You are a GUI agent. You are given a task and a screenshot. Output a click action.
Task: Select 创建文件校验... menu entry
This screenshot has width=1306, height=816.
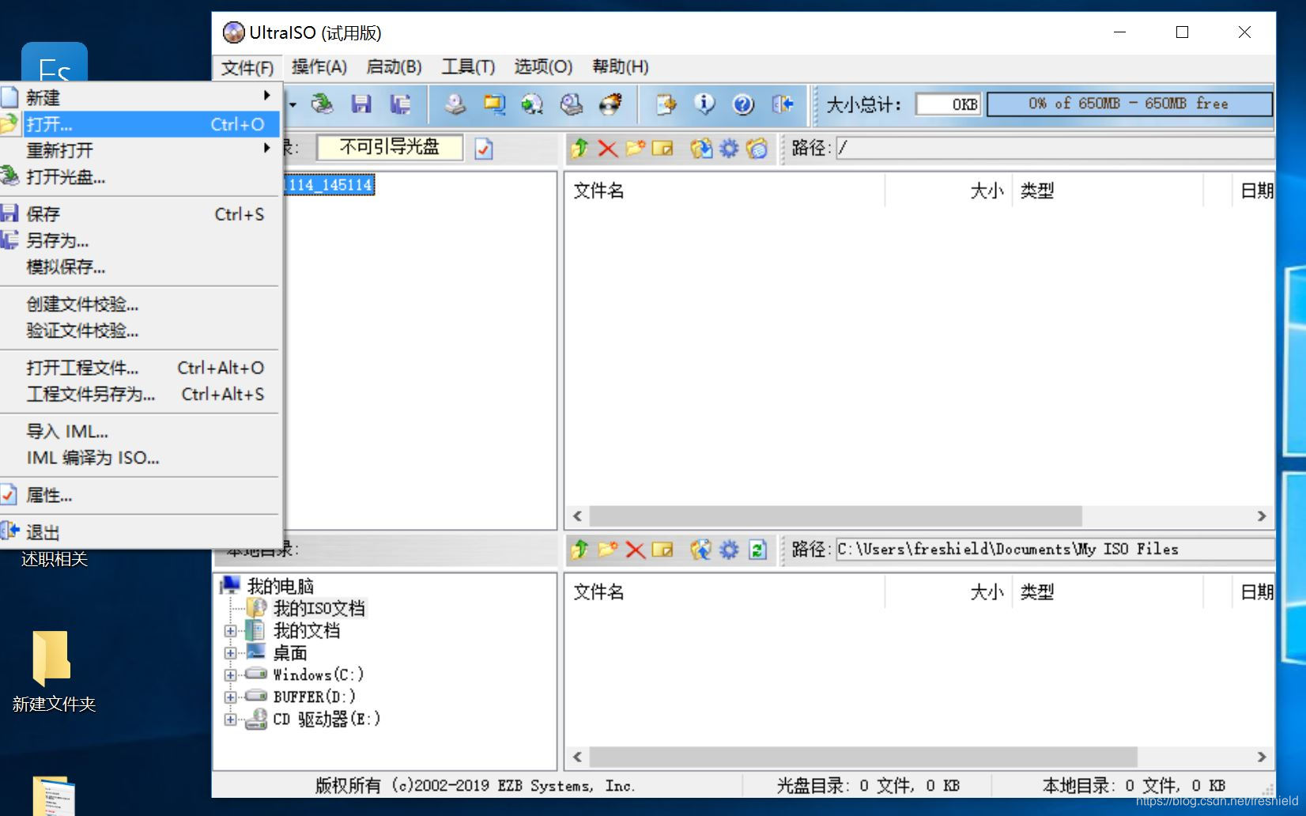140,304
